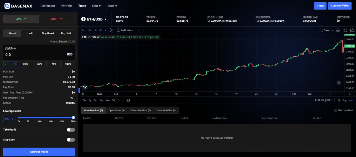
Task: Click Connect Wallet below order form
Action: tap(39, 152)
